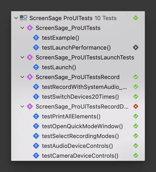The width and height of the screenshot is (156, 172).
Task: Click the mixed-result status icon on ScreenSage ProUITests
Action: pos(136,18)
